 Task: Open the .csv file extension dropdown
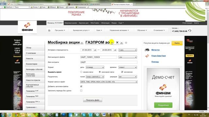128,57
